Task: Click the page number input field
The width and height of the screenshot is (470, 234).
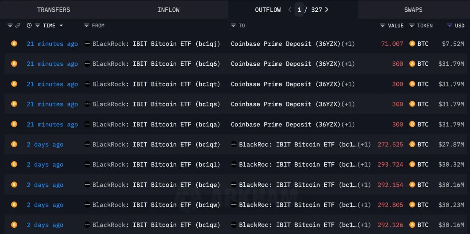Action: (299, 9)
